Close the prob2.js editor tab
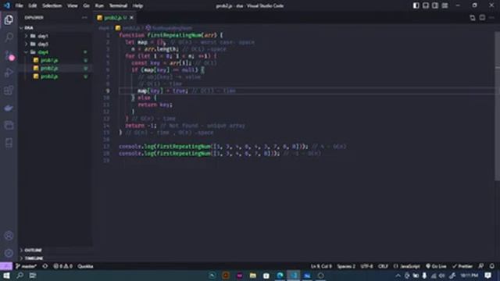This screenshot has height=281, width=500. [132, 17]
